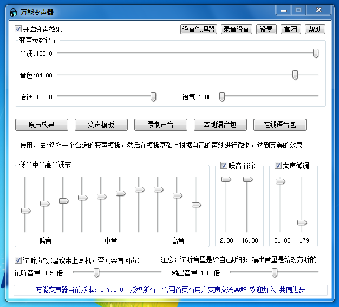Image resolution: width=339 pixels, height=307 pixels.
Task: Click the 设置 button
Action: point(266,29)
